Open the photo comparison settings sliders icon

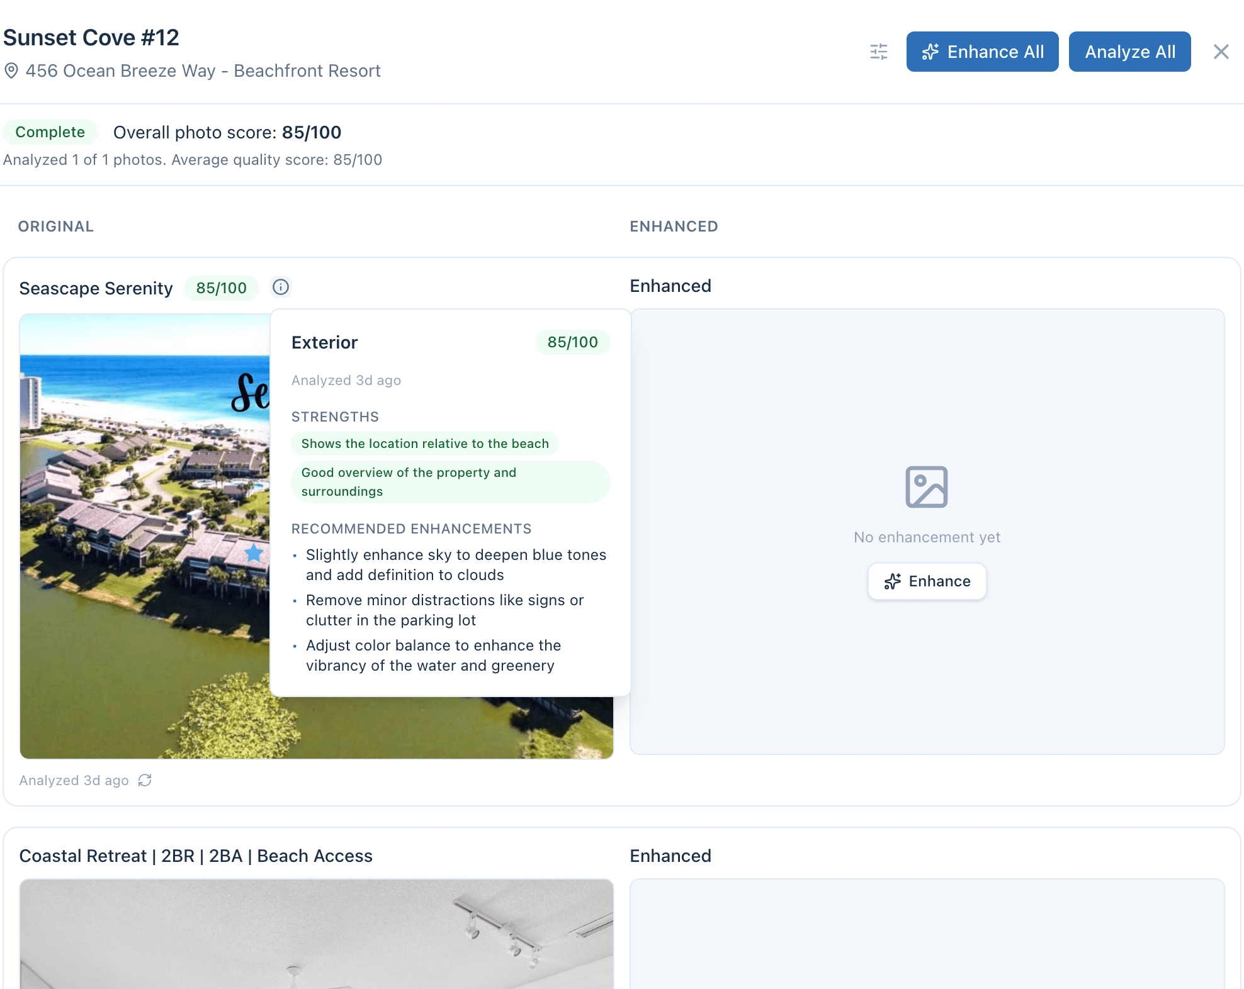pos(878,53)
